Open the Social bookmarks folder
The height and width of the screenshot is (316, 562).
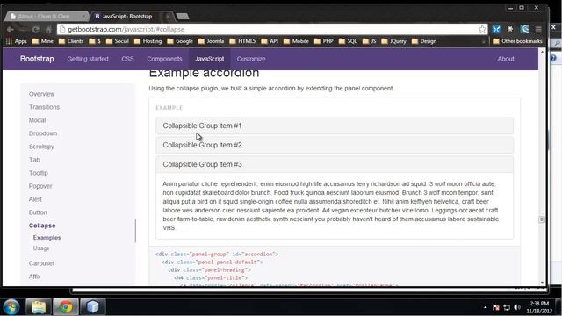tap(117, 41)
